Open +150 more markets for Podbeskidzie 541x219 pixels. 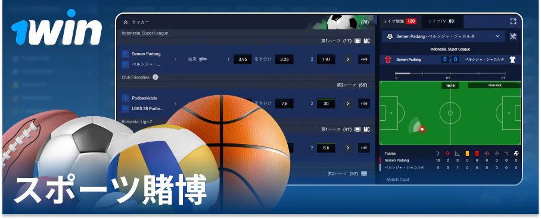coord(364,104)
